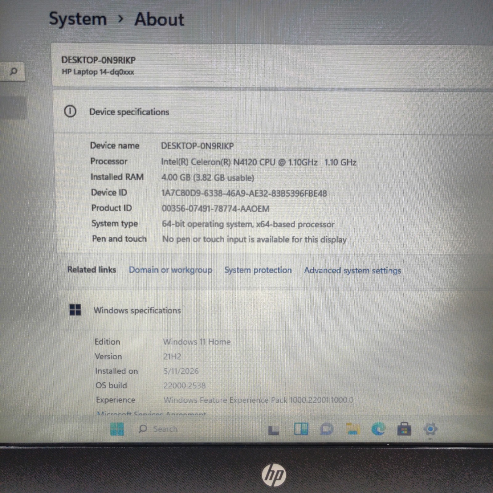The height and width of the screenshot is (493, 493).
Task: Click the Device specifications info icon
Action: click(x=70, y=111)
